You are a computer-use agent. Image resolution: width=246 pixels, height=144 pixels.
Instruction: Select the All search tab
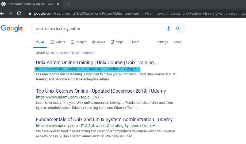(x=40, y=42)
